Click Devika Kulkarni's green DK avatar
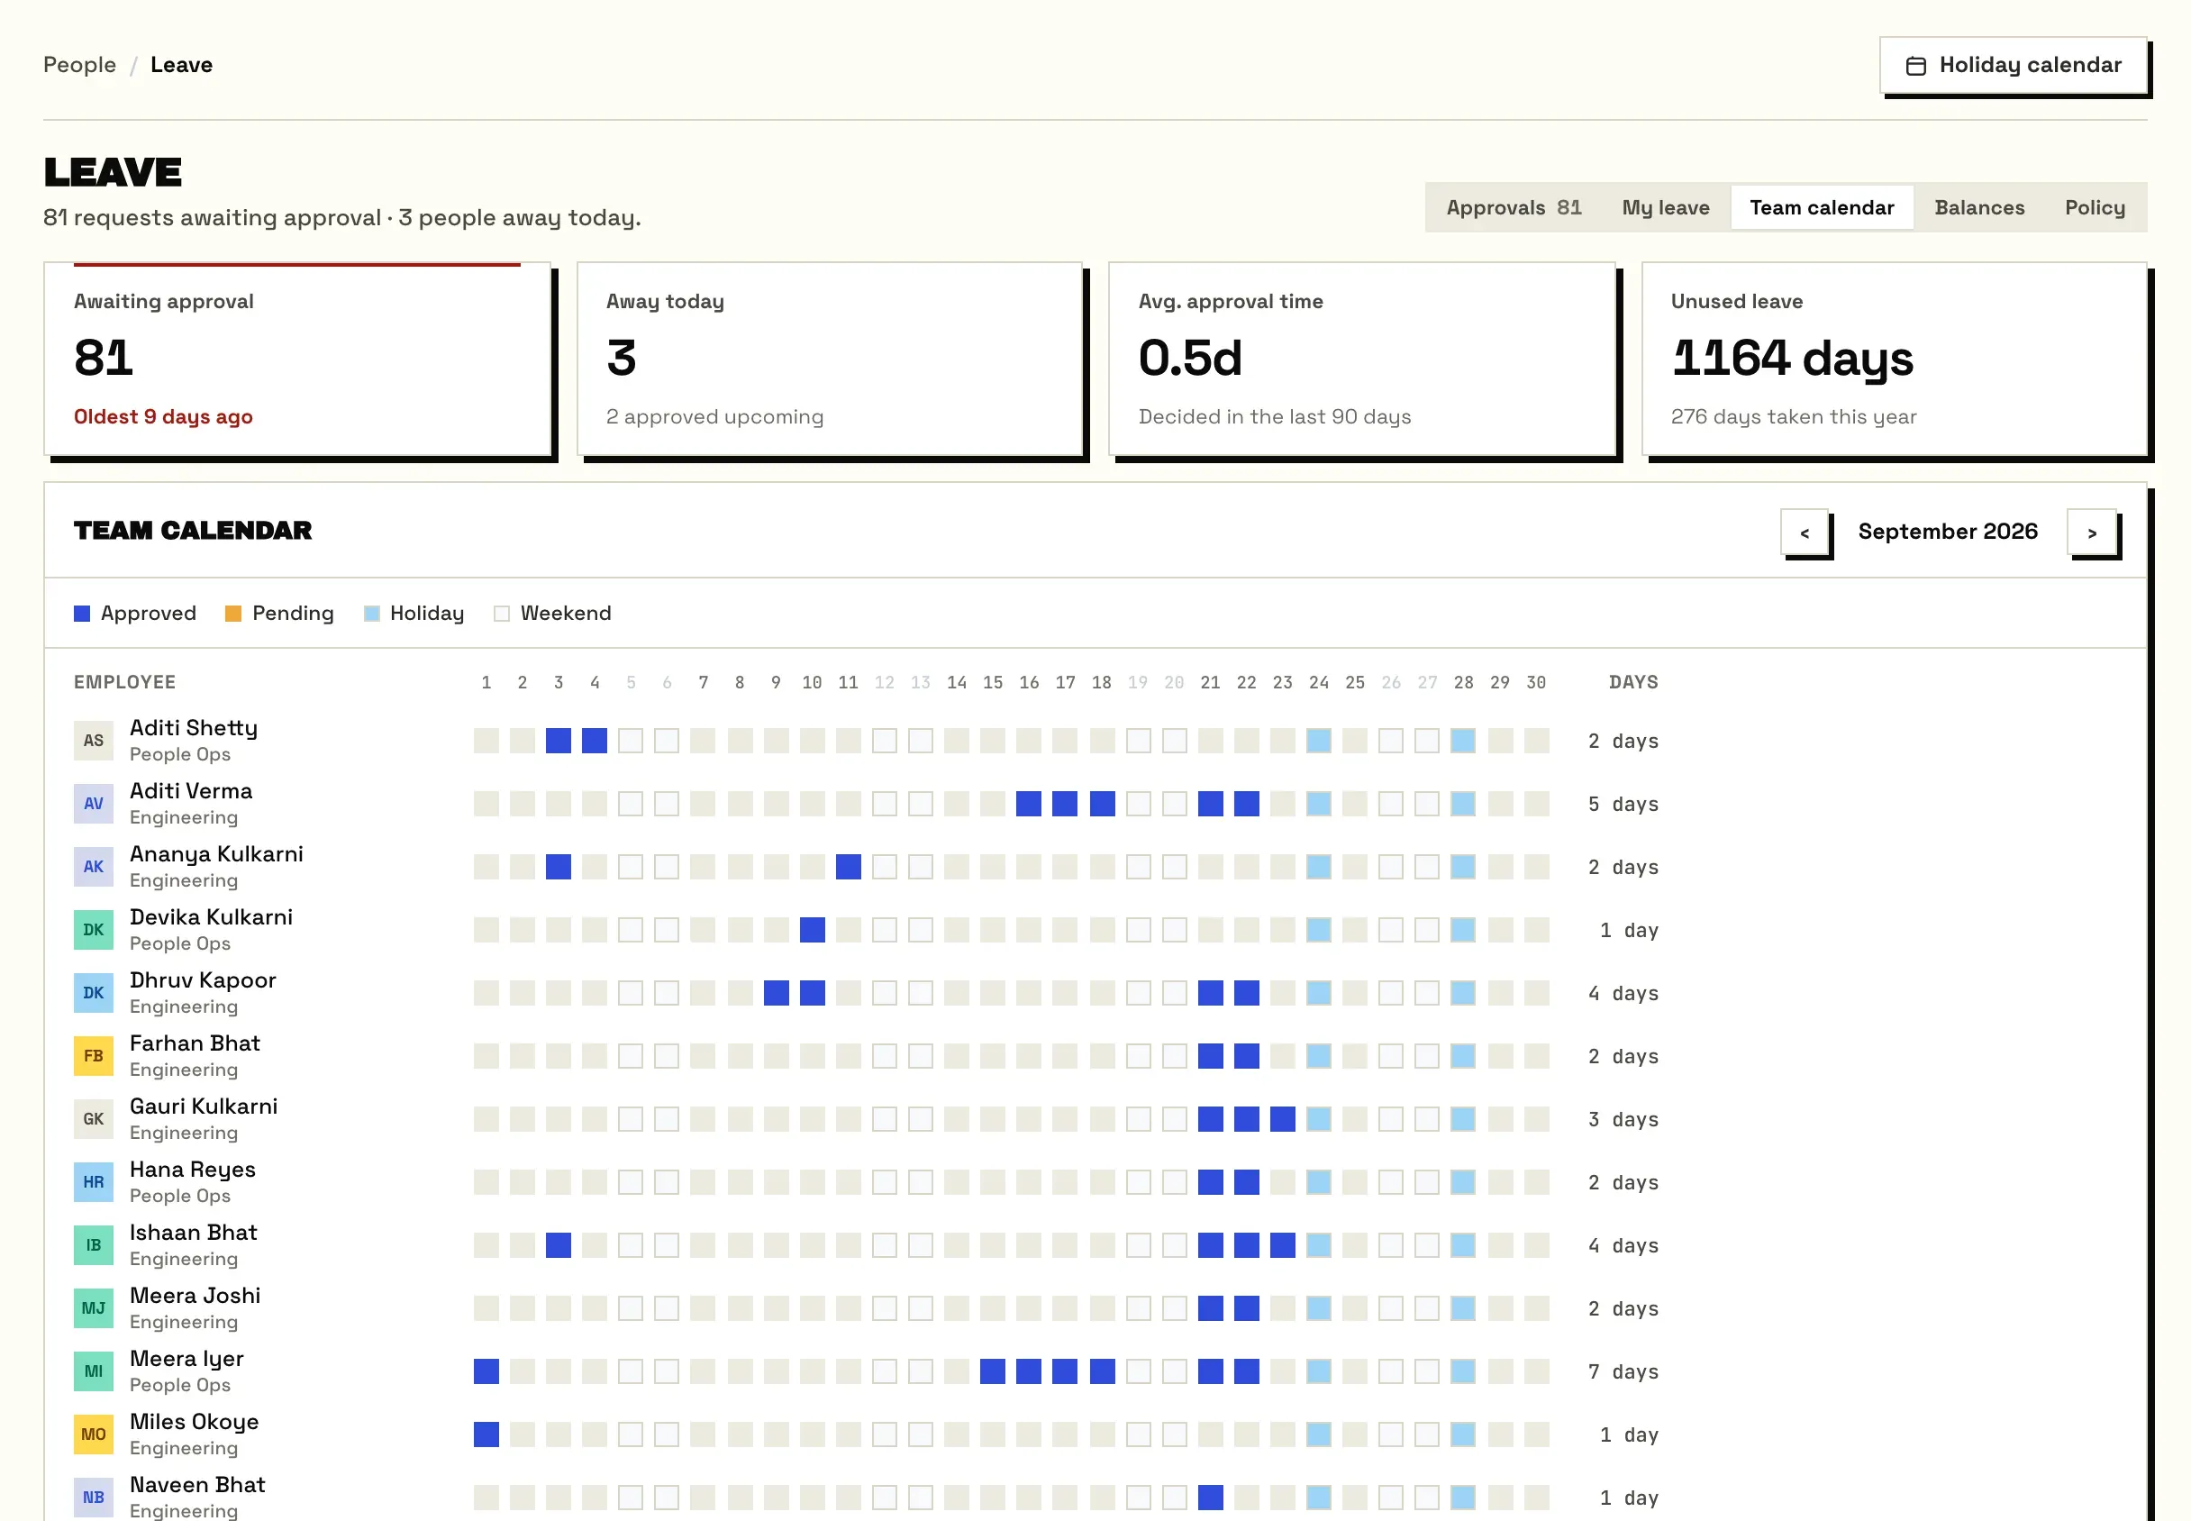The height and width of the screenshot is (1521, 2191). point(94,929)
